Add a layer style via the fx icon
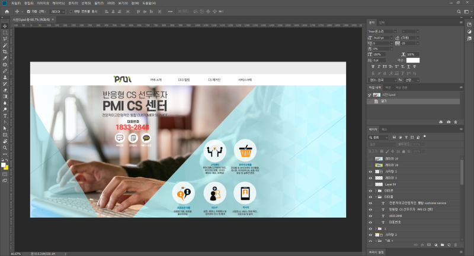This screenshot has height=256, width=474. coord(422,245)
